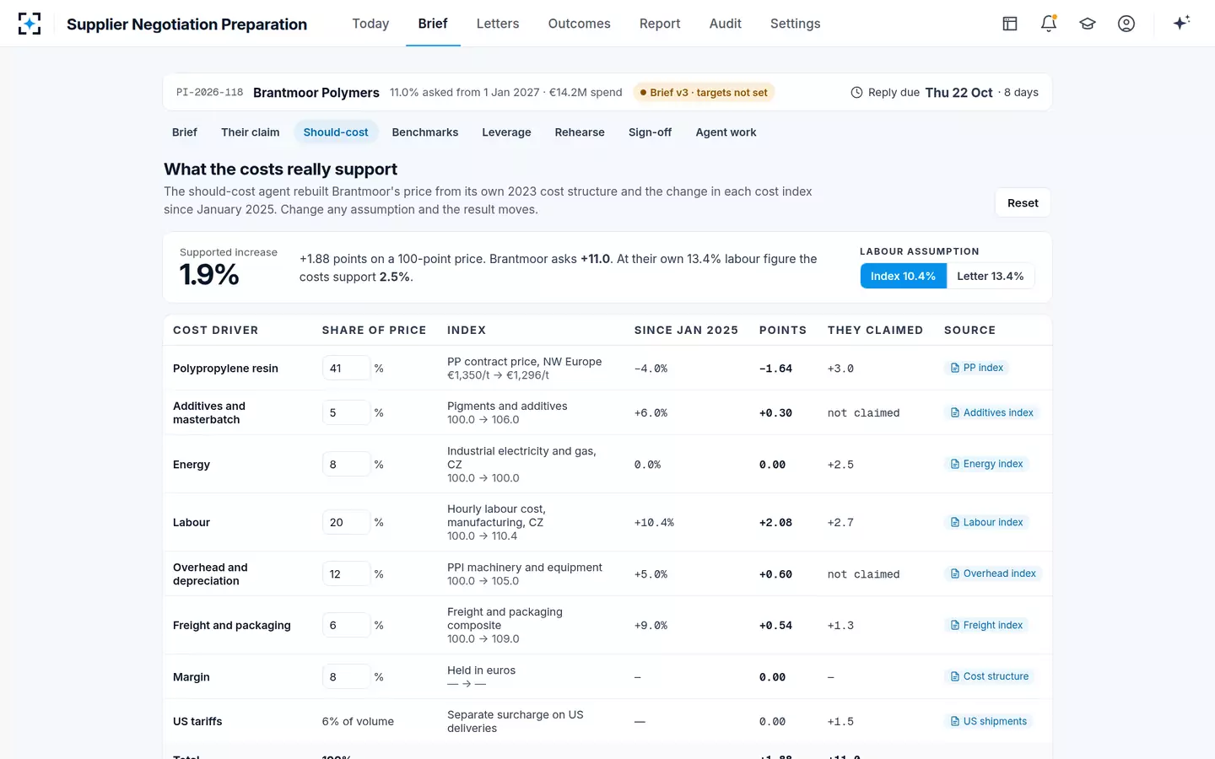This screenshot has height=759, width=1215.
Task: Open the Energy index source document
Action: (986, 464)
